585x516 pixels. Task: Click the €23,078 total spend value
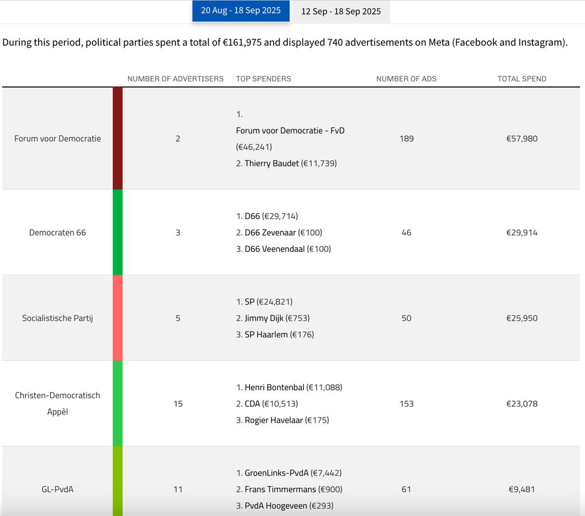(x=522, y=404)
